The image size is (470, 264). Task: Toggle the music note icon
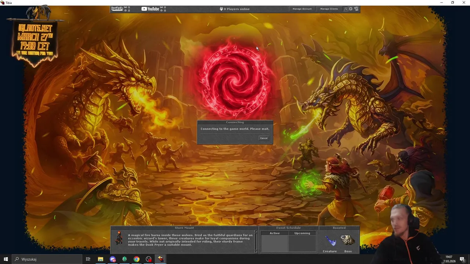click(345, 9)
